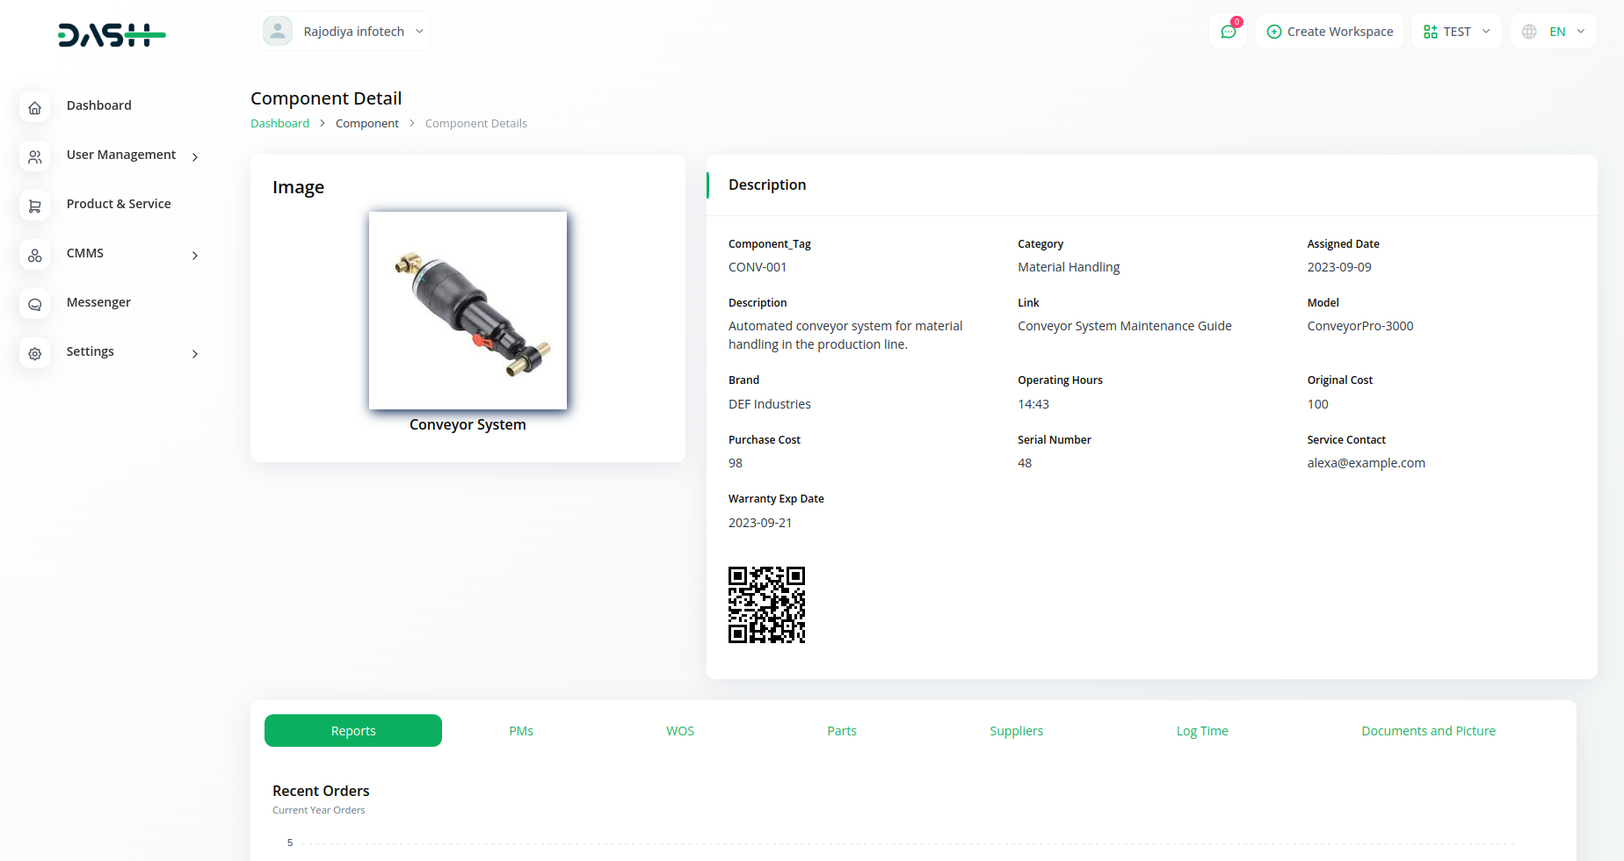Expand the User Management submenu chevron
The width and height of the screenshot is (1624, 861).
pyautogui.click(x=195, y=157)
